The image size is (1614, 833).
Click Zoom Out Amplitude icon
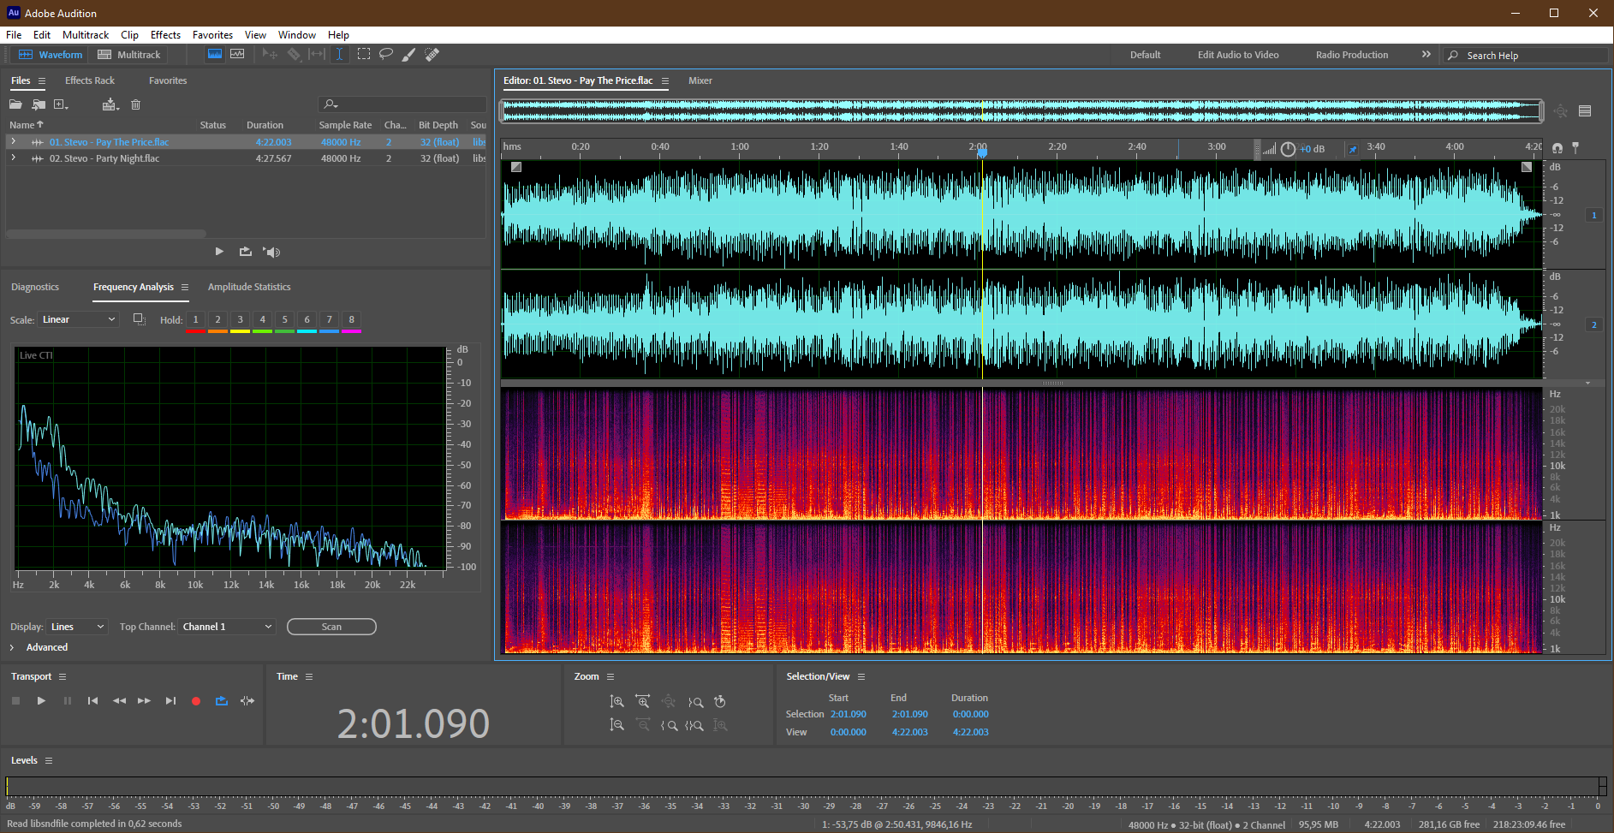point(616,725)
